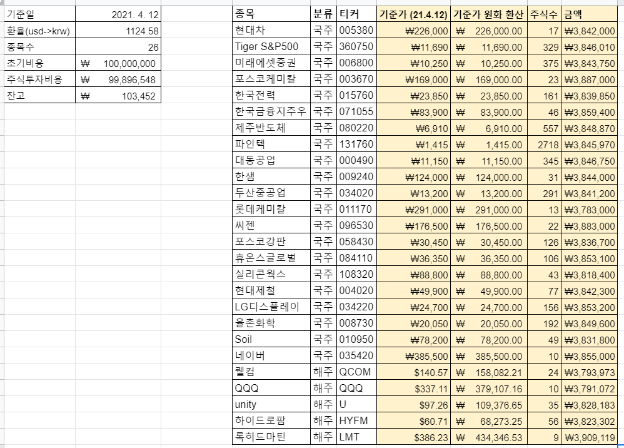The image size is (624, 448).
Task: Click the amount ₩3,791,072
Action: click(590, 389)
